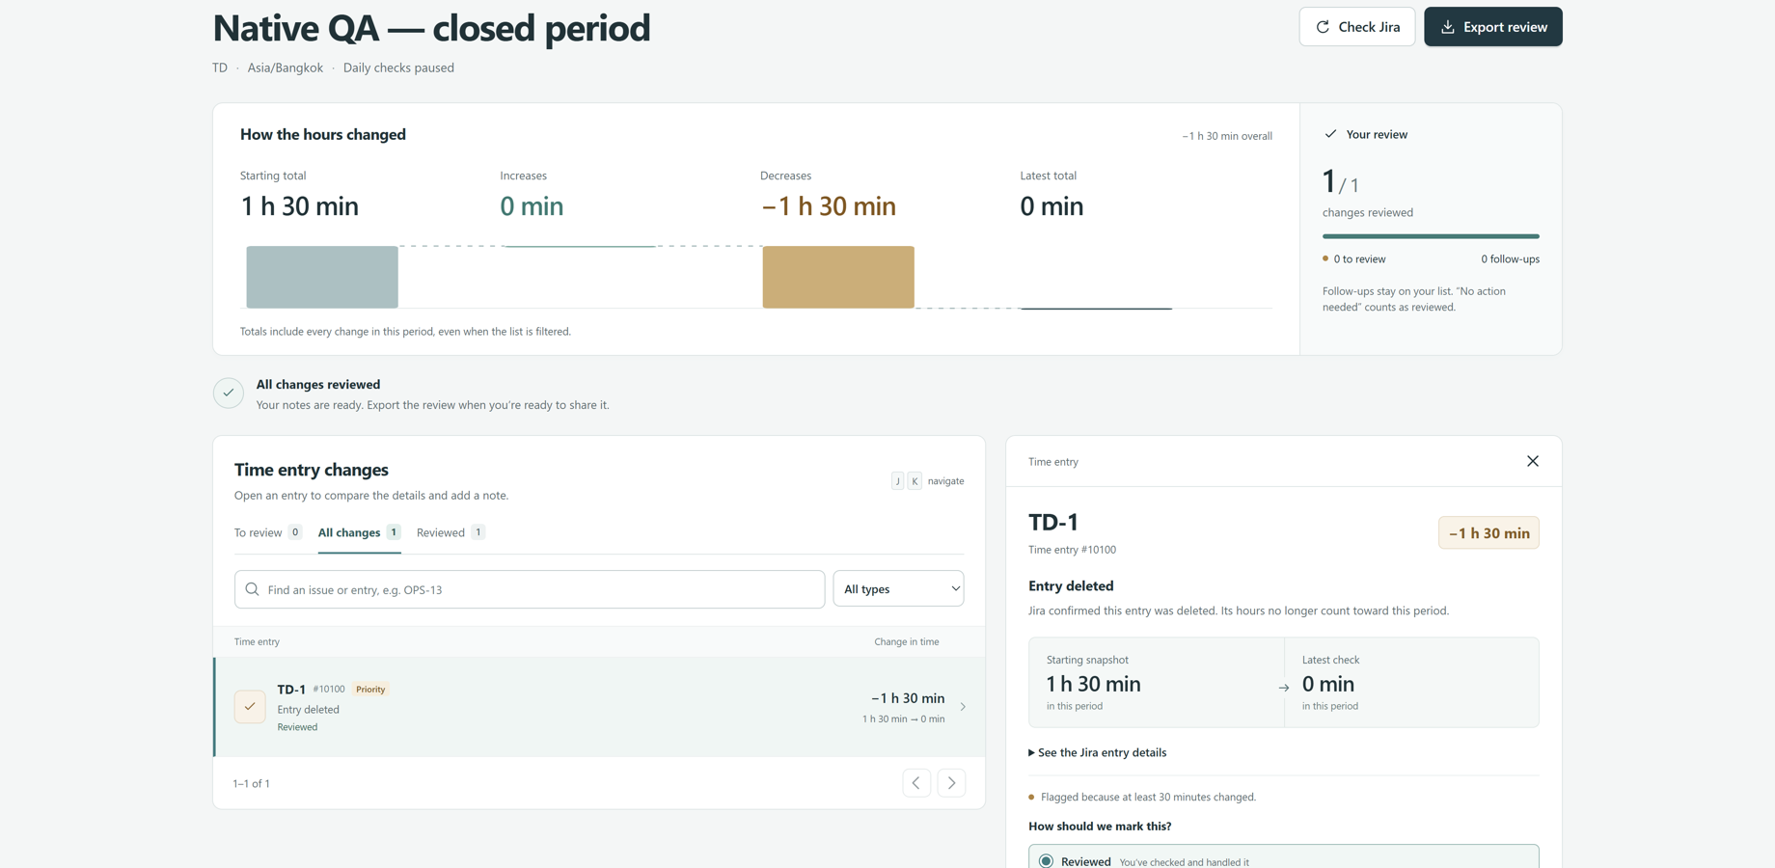Click 'Daily checks paused' status text
This screenshot has width=1775, height=868.
click(398, 68)
